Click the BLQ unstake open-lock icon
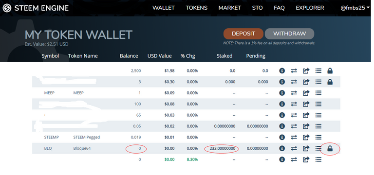This screenshot has height=175, width=374. coord(330,149)
